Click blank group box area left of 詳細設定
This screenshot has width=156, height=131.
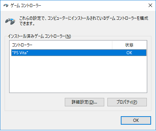point(35,102)
